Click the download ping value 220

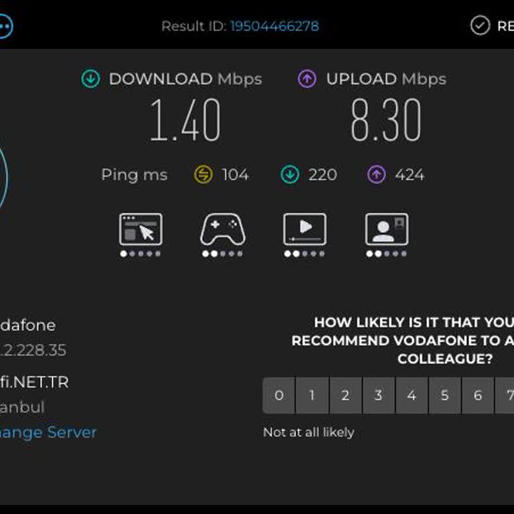pos(323,175)
